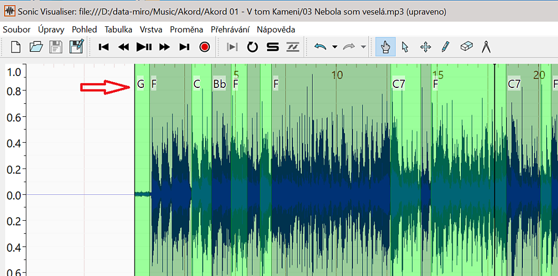Open the Tabulka menu
This screenshot has height=276, width=558.
(118, 29)
